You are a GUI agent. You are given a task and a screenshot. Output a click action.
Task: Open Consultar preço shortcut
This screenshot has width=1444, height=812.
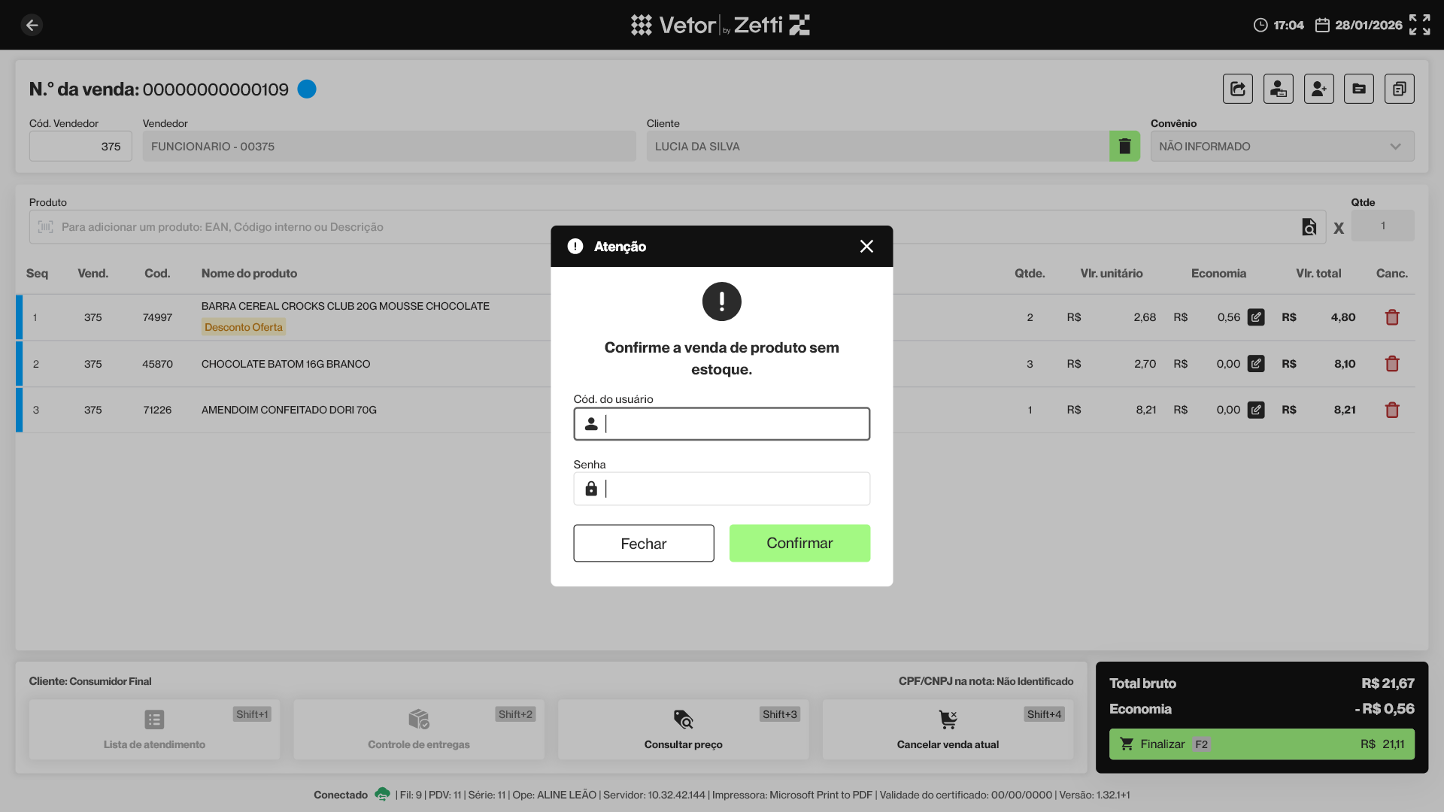coord(683,729)
